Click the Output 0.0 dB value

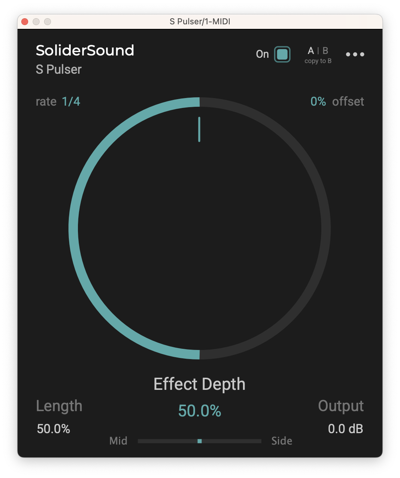(345, 429)
